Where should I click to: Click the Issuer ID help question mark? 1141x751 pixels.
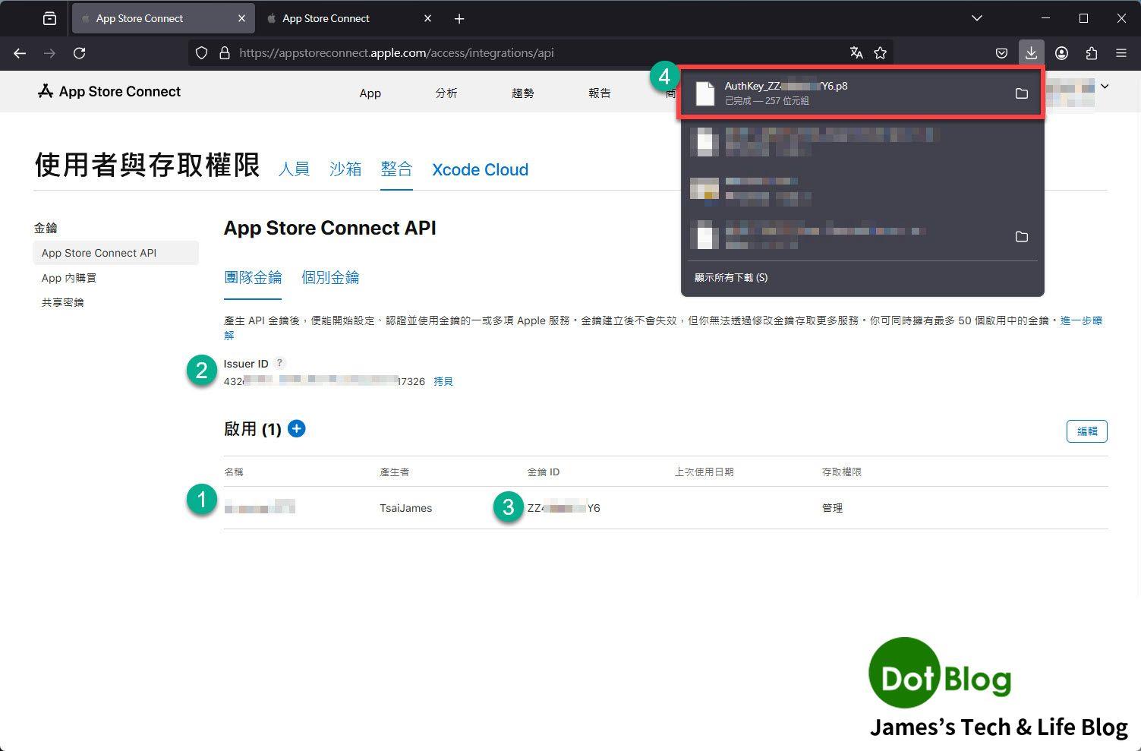point(280,363)
